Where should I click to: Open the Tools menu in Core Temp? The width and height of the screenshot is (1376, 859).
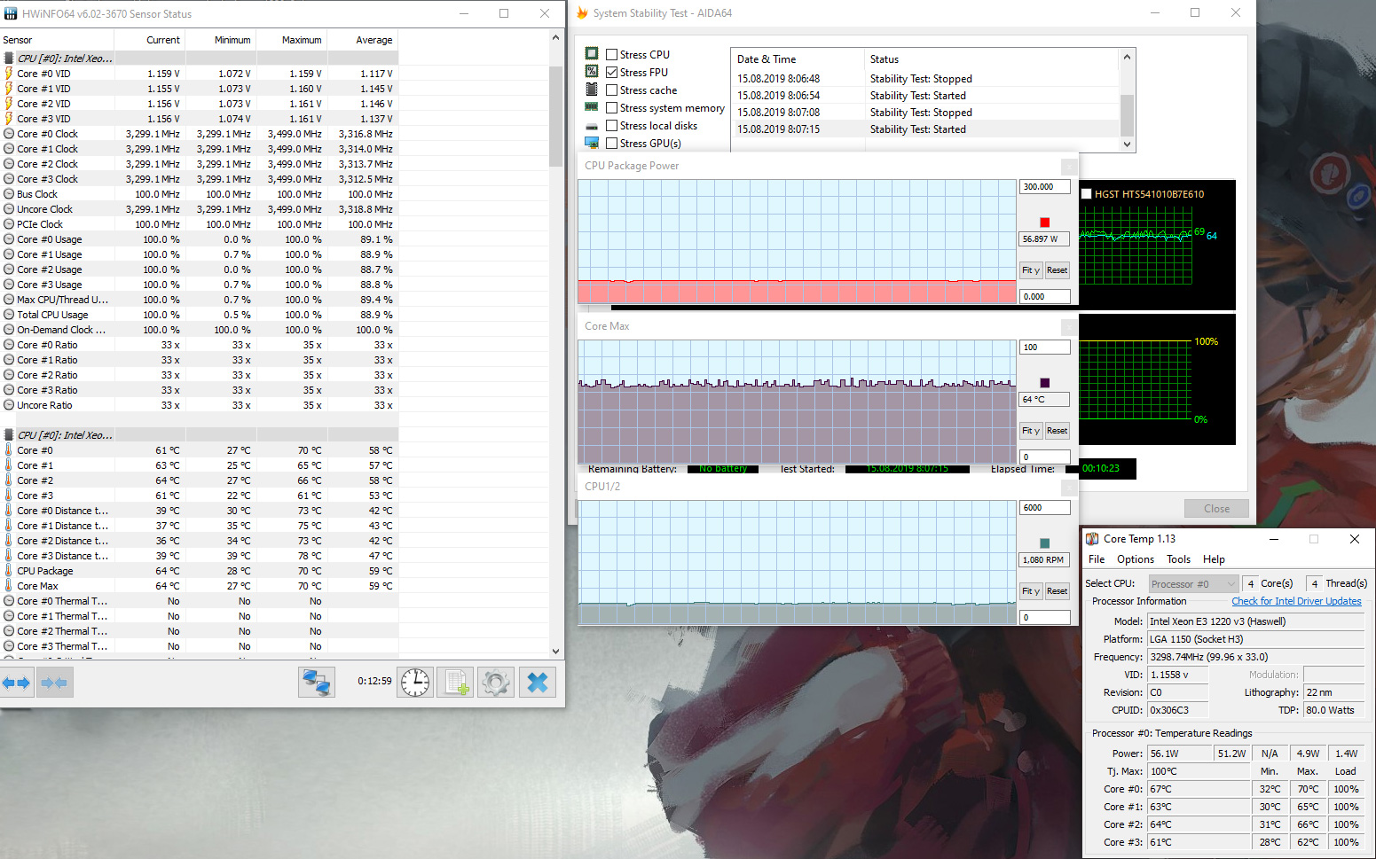point(1178,559)
